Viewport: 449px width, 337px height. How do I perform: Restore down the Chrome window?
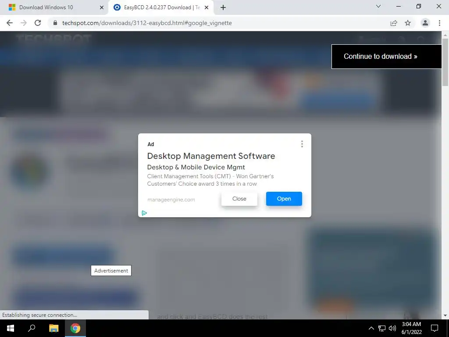point(419,6)
